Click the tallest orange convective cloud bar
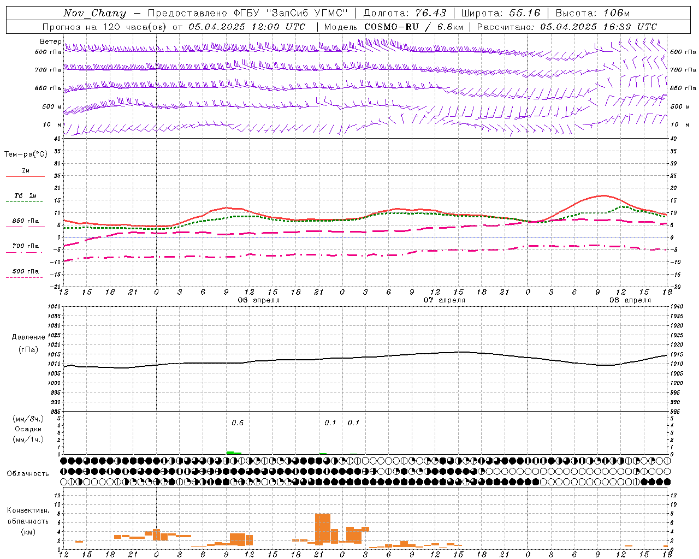Viewport: 699px width, 559px height. tap(323, 528)
